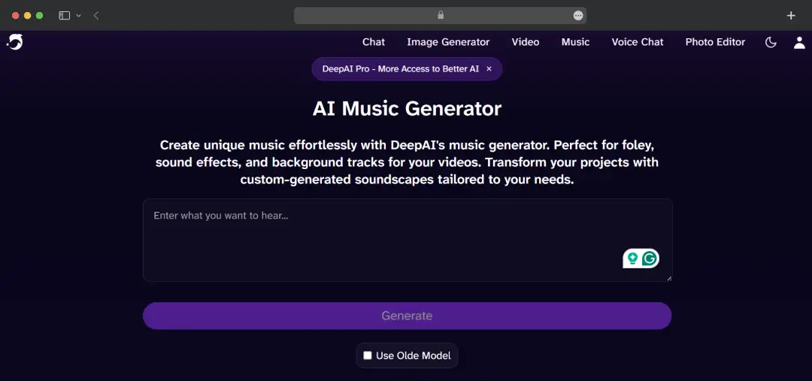812x381 pixels.
Task: Open a new tab with plus button
Action: [x=791, y=16]
